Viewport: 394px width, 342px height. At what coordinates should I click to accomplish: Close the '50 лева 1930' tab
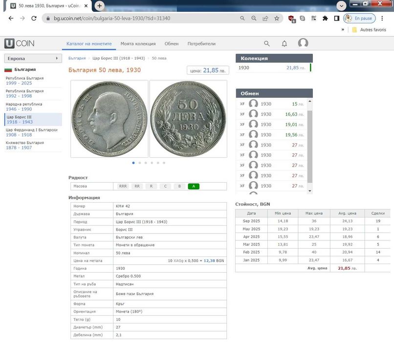pos(86,6)
